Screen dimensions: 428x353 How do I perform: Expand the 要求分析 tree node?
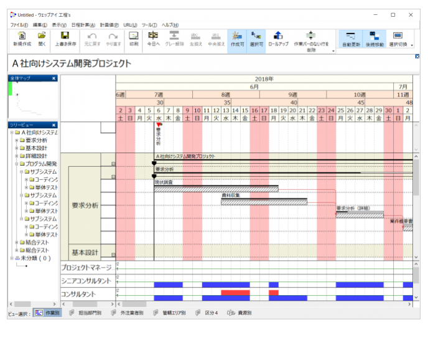tap(16, 140)
